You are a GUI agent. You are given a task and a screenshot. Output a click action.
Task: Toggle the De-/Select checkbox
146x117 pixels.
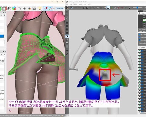click(140, 35)
